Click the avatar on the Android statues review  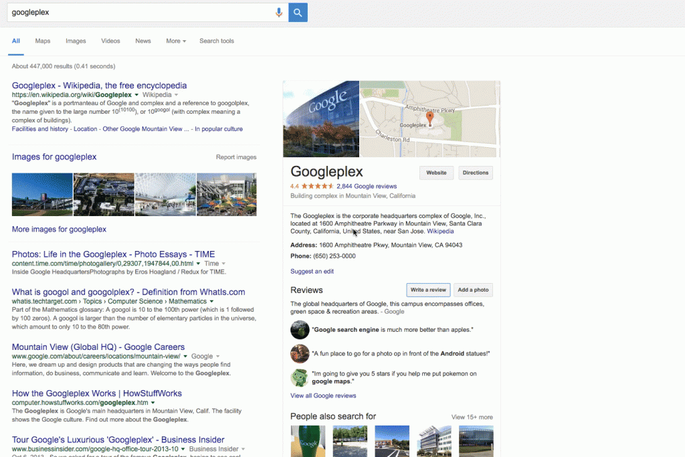point(300,353)
